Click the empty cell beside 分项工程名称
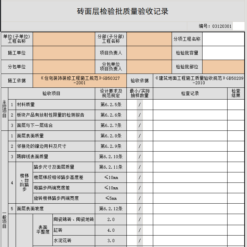The image size is (247, 247). pos(223,39)
